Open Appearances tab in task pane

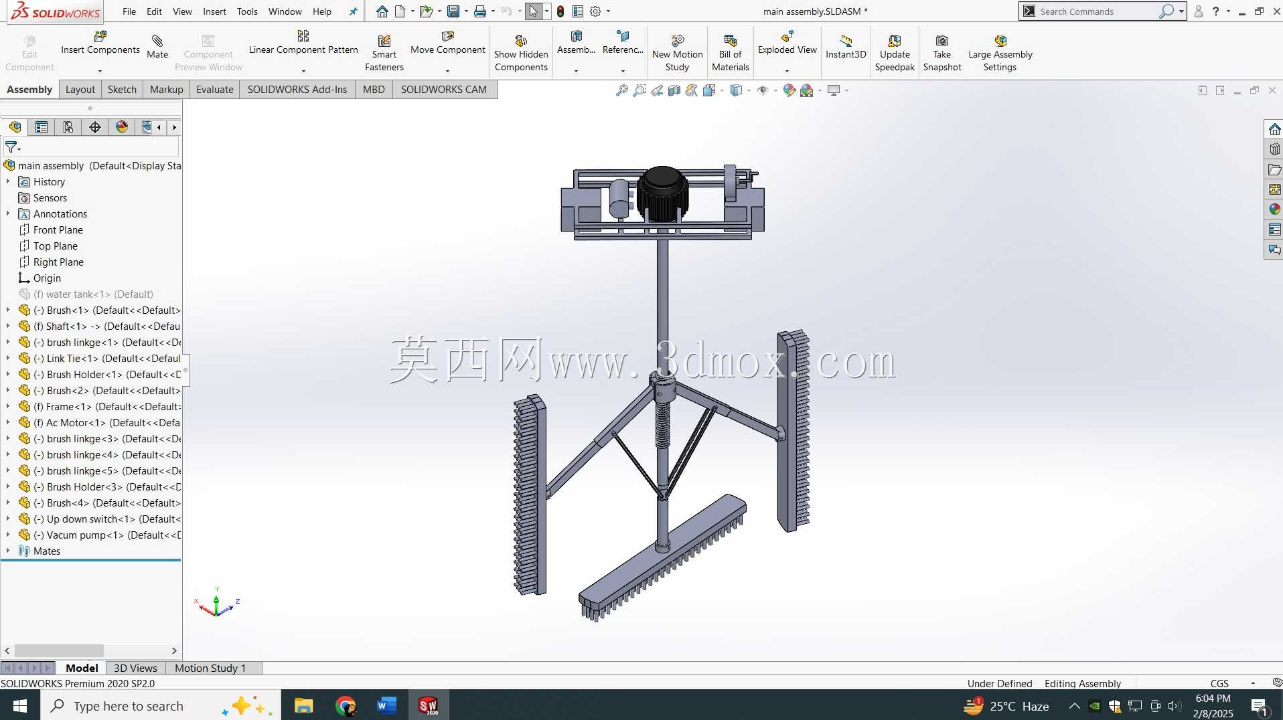(x=1274, y=209)
